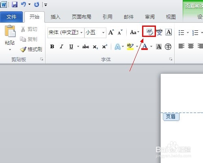Open the 字体 font dialog launcher
203x163 pixels.
click(171, 59)
